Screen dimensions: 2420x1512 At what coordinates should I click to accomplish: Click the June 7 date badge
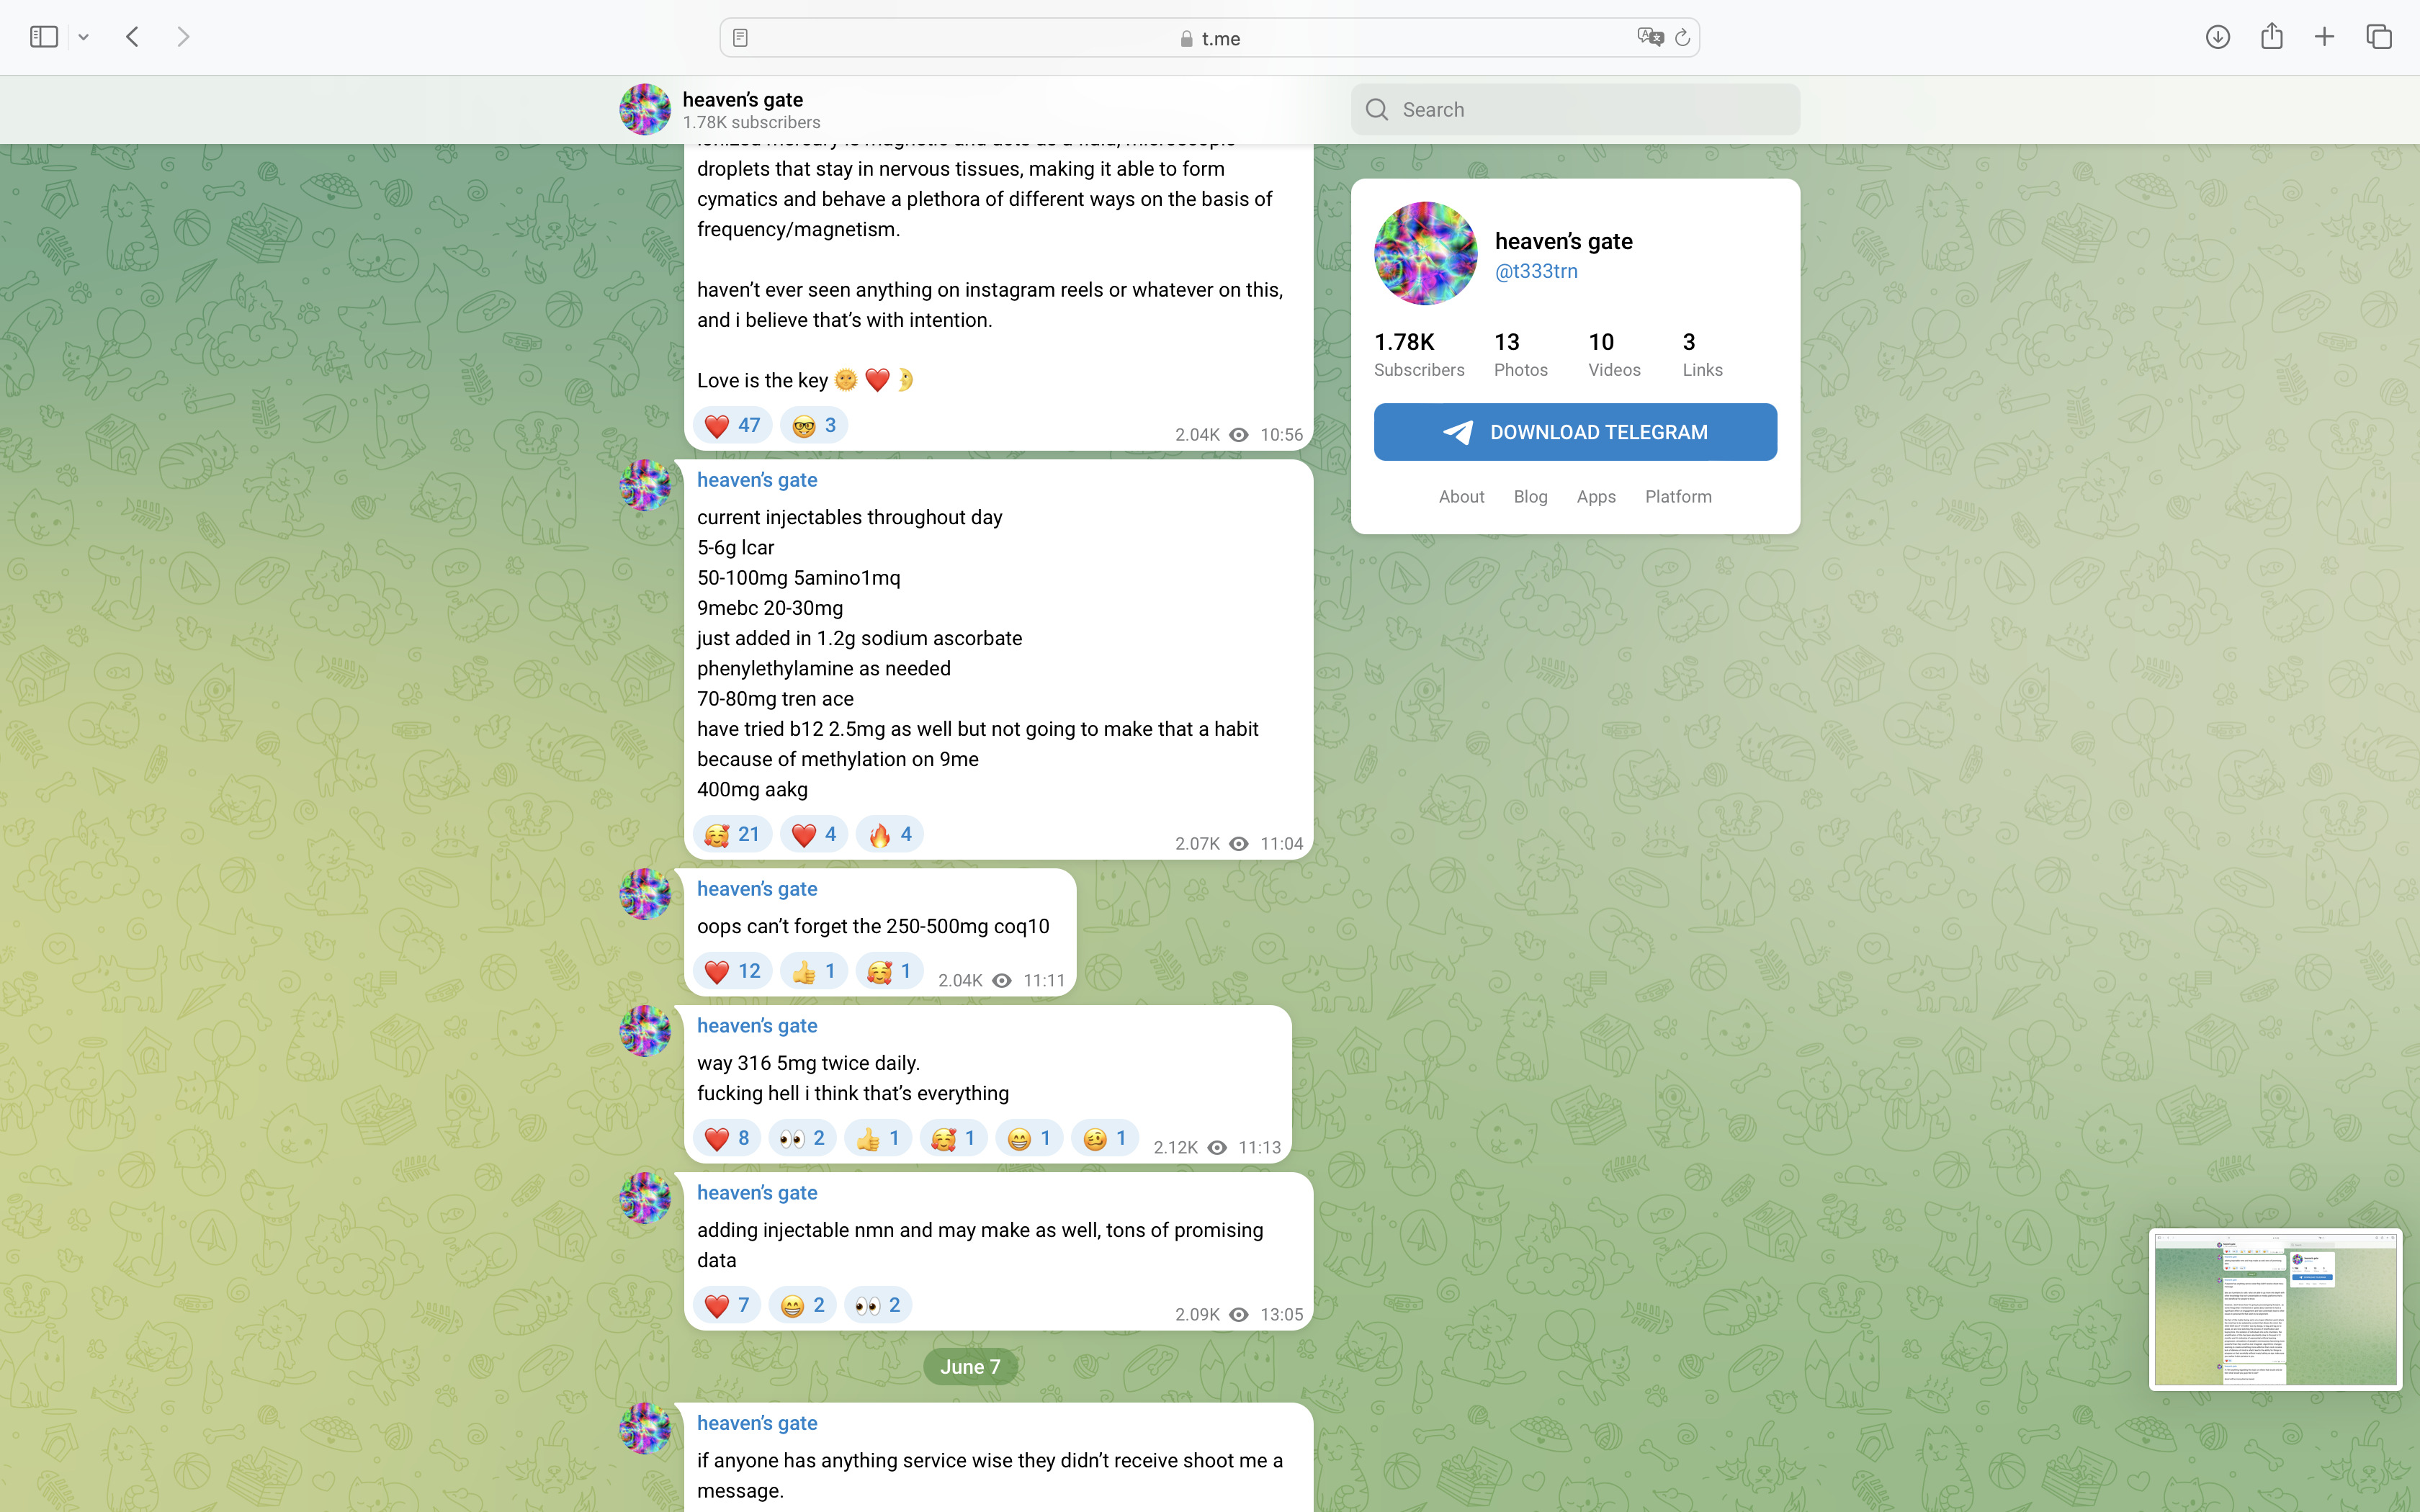970,1367
